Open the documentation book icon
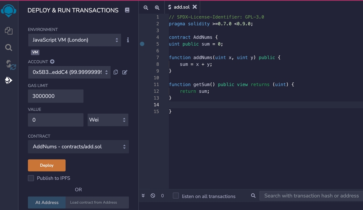This screenshot has height=210, width=363. click(x=127, y=10)
